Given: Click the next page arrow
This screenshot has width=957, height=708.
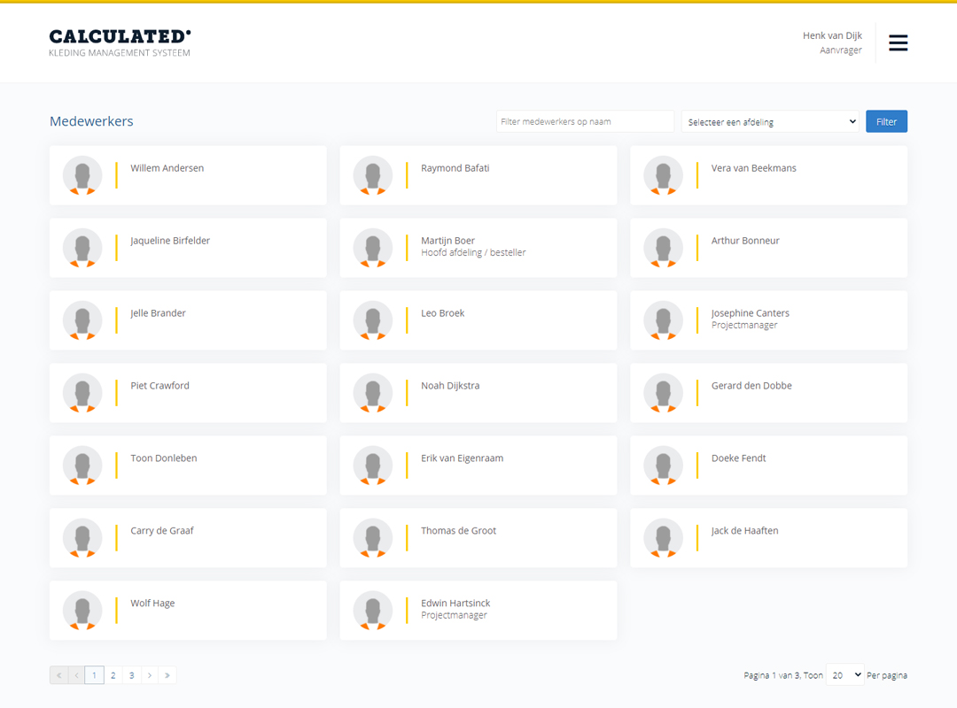Looking at the screenshot, I should point(150,675).
